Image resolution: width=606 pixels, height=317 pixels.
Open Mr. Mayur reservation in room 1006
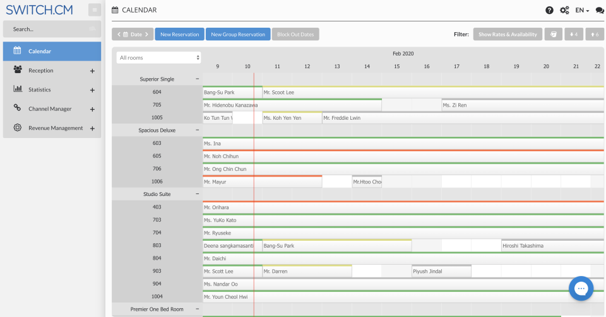pyautogui.click(x=263, y=182)
